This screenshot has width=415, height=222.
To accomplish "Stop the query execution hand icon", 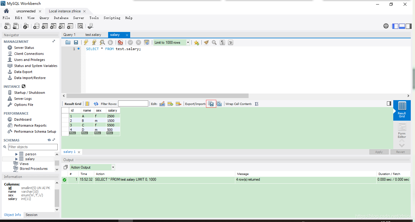I will (111, 43).
